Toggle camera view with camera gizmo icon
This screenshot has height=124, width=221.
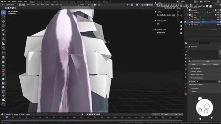pyautogui.click(x=181, y=29)
